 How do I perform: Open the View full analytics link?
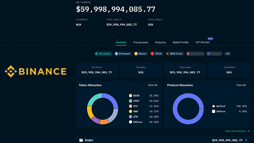click(237, 131)
